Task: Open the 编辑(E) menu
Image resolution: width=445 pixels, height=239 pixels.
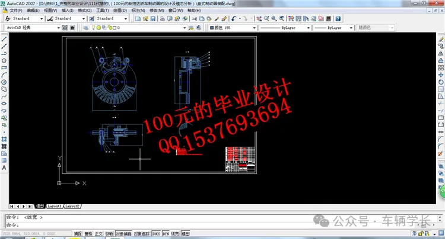Action: (x=33, y=11)
